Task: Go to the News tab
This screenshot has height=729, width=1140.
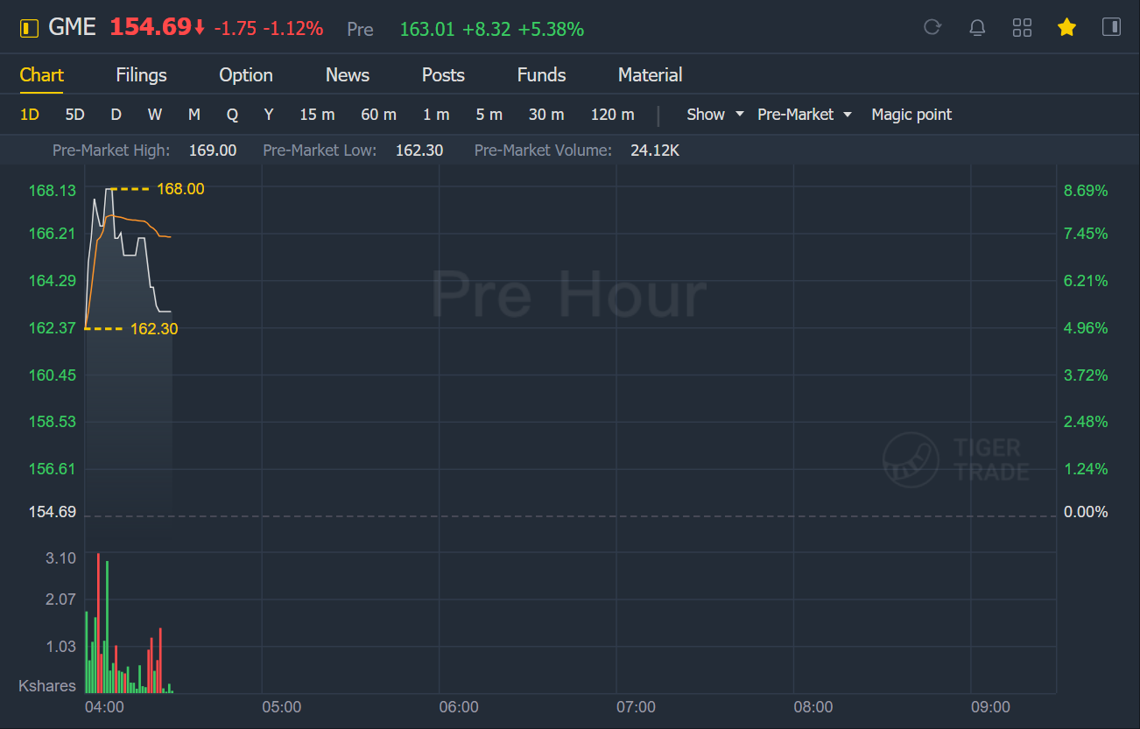Action: 348,75
